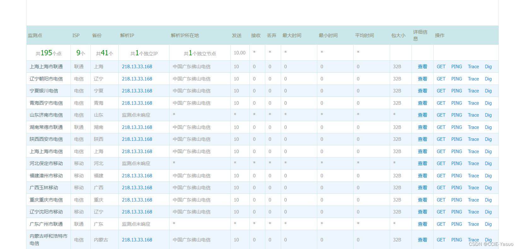This screenshot has width=518, height=249.
Task: Click the 包大小 column header
Action: (x=398, y=36)
